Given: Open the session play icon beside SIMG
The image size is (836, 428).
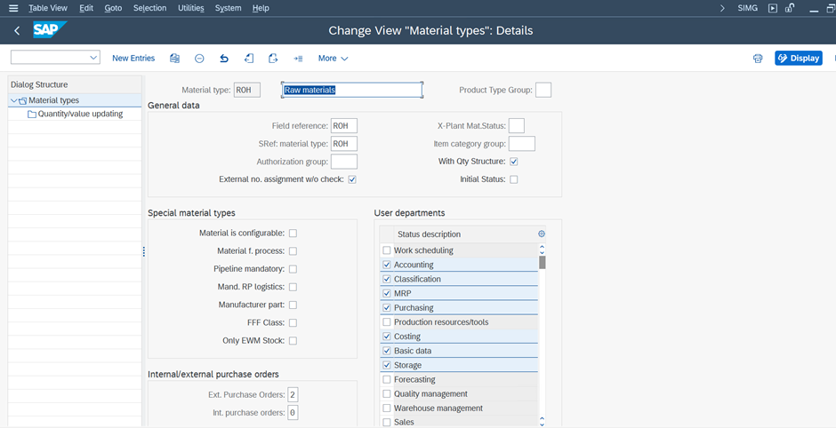Looking at the screenshot, I should click(x=773, y=8).
